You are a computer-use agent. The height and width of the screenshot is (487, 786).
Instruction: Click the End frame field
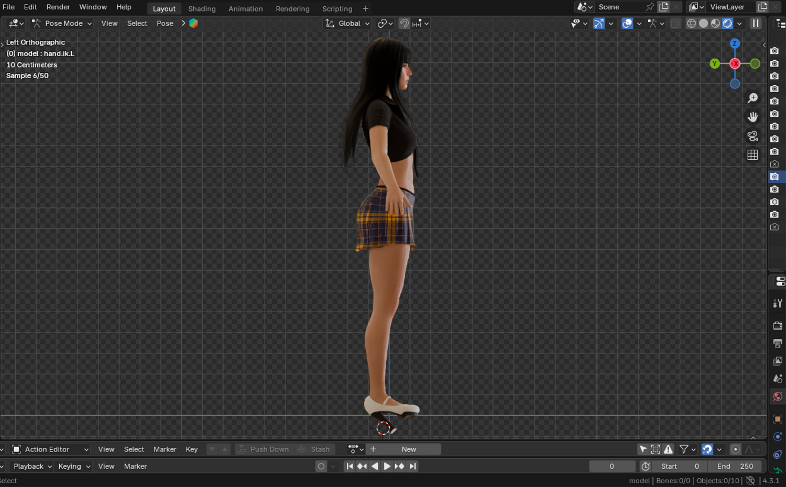click(x=735, y=466)
